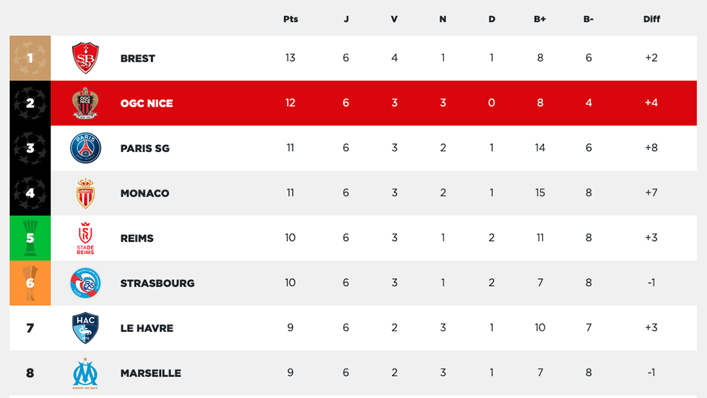Click the green rank 5 trophy badge

click(x=30, y=238)
